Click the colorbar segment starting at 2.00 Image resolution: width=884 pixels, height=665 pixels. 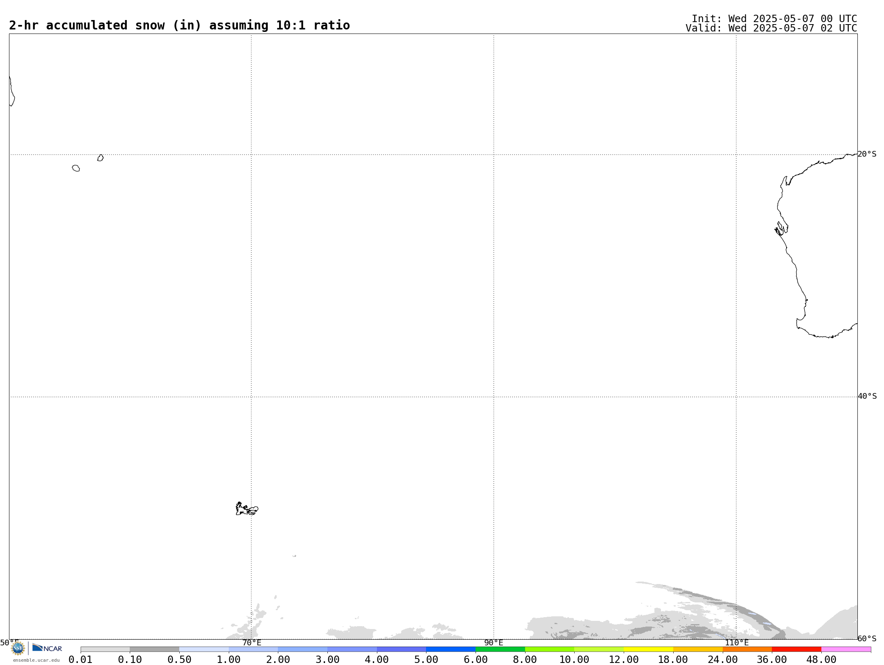coord(302,649)
